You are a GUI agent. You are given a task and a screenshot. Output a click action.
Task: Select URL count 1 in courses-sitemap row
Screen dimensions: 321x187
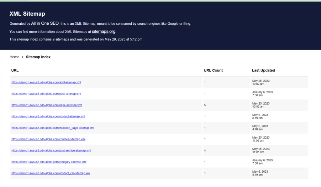coord(205,139)
